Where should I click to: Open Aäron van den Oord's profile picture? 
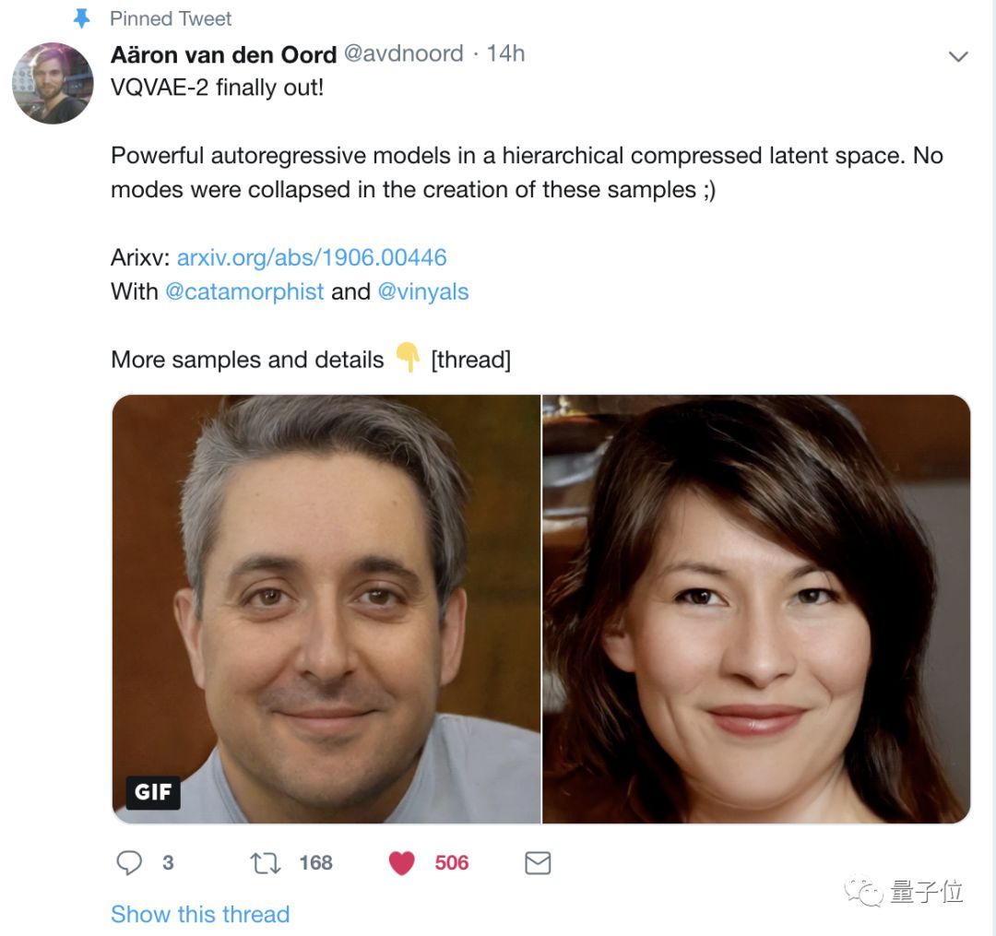pos(53,83)
